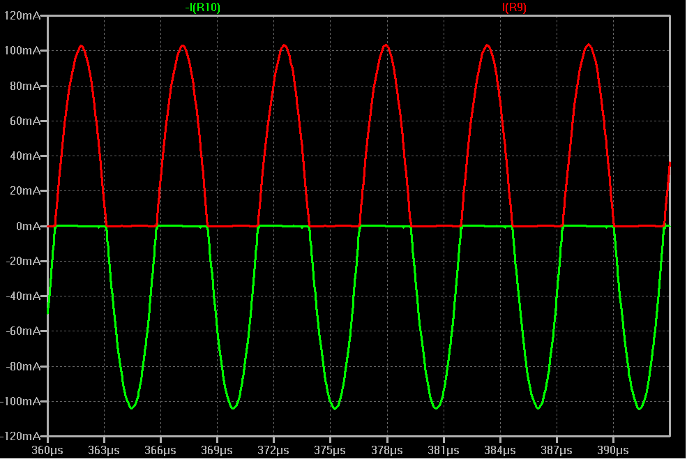Click the -120mA y-axis label
Screen dimensions: 687x459
21,436
